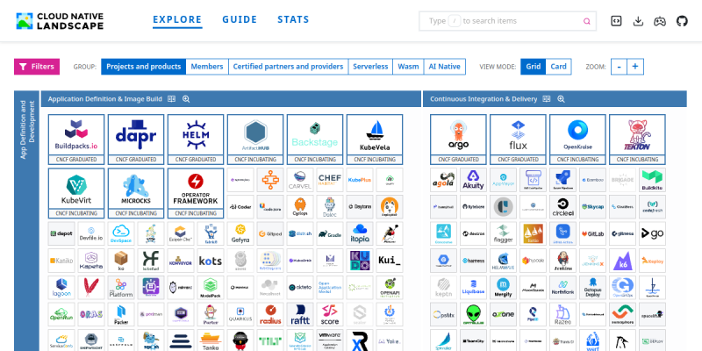Select the score item
The width and height of the screenshot is (702, 351).
[330, 314]
